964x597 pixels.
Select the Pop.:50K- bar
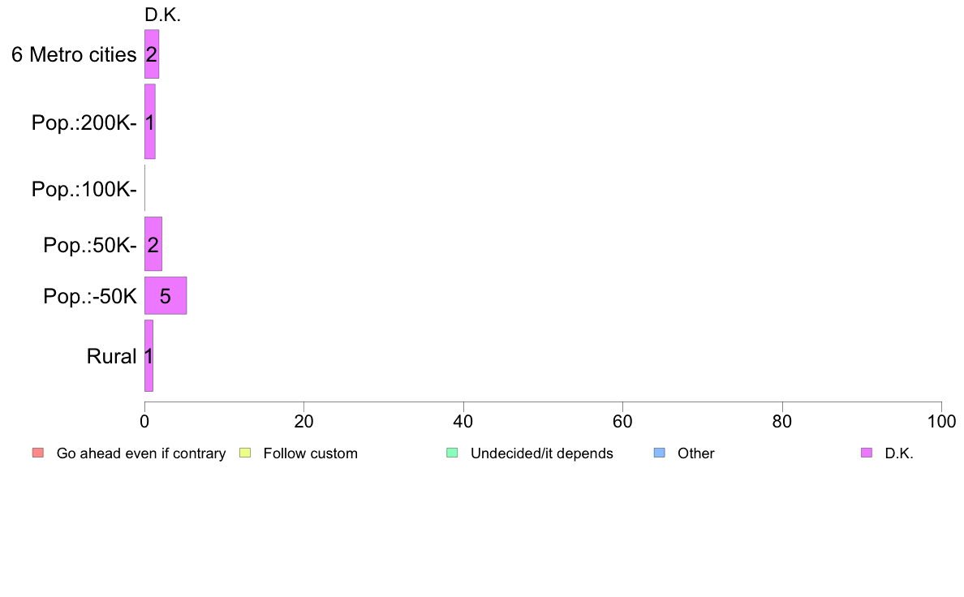(x=153, y=244)
